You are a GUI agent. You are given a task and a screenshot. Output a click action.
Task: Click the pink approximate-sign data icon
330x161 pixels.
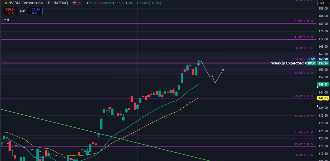[x=79, y=3]
